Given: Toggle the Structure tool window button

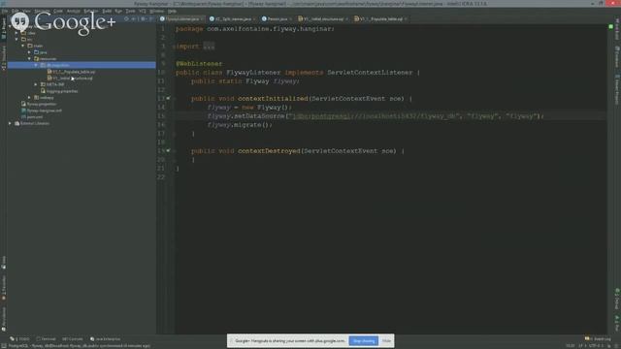Looking at the screenshot, I should click(4, 58).
